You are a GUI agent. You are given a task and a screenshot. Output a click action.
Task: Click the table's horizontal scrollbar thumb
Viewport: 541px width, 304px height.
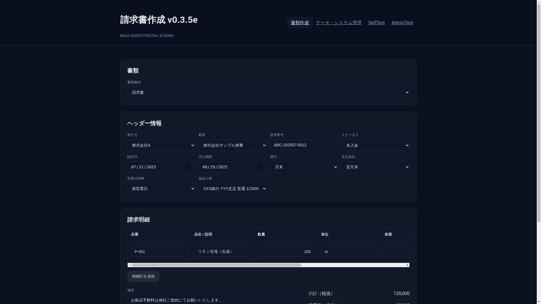click(x=216, y=265)
